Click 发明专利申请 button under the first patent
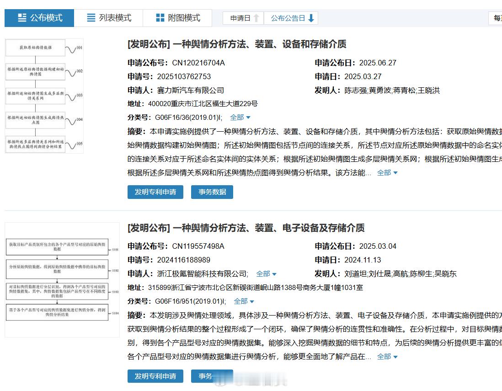The width and height of the screenshot is (502, 391). pyautogui.click(x=155, y=192)
